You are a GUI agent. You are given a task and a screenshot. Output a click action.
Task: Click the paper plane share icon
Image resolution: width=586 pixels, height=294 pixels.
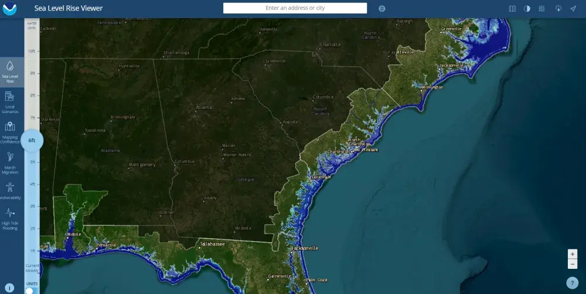click(573, 9)
